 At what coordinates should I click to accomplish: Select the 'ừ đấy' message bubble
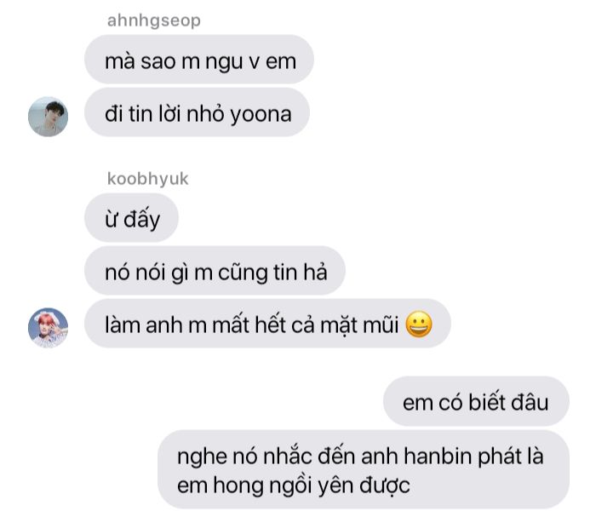[x=131, y=217]
